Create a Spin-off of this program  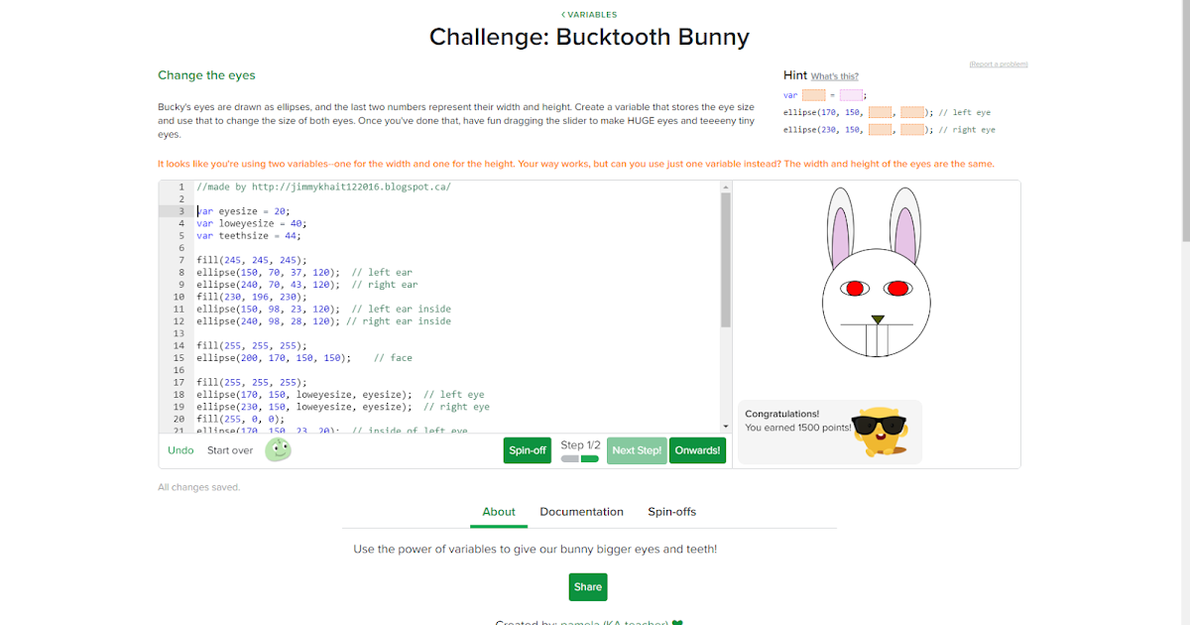click(527, 449)
